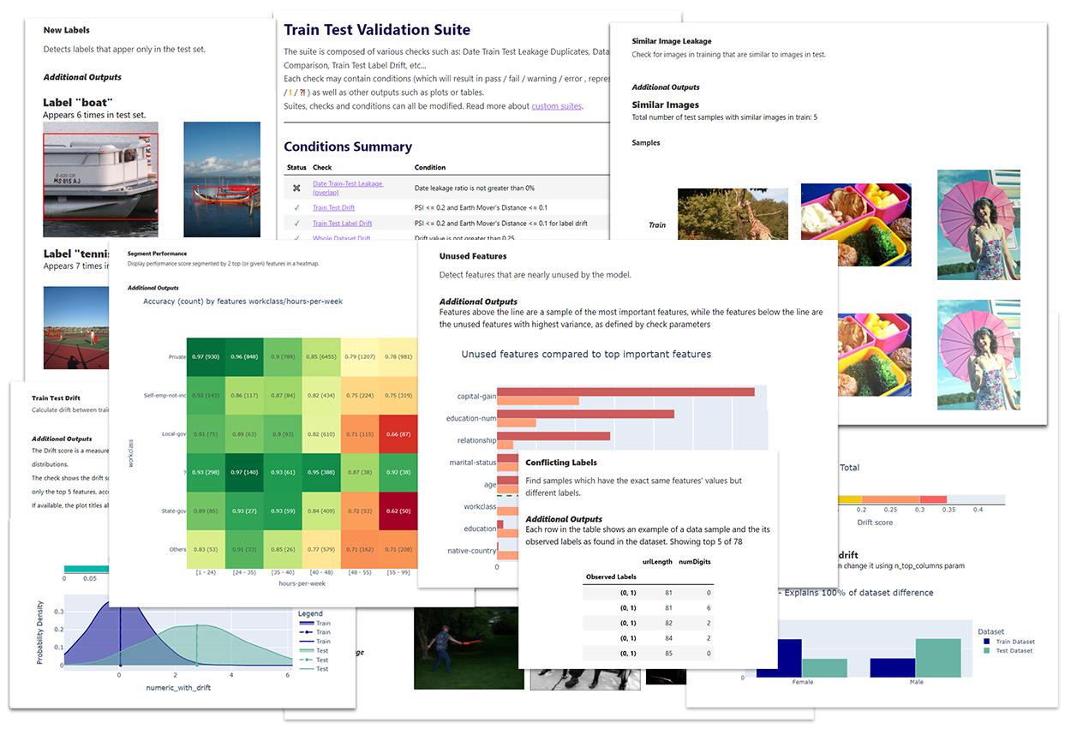Image resolution: width=1071 pixels, height=735 pixels.
Task: Click the Conditions Summary heading
Action: 348,146
